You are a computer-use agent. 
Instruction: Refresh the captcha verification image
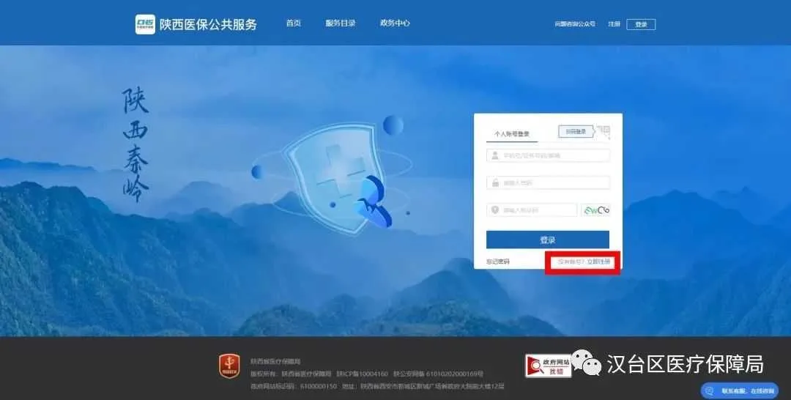tap(595, 210)
